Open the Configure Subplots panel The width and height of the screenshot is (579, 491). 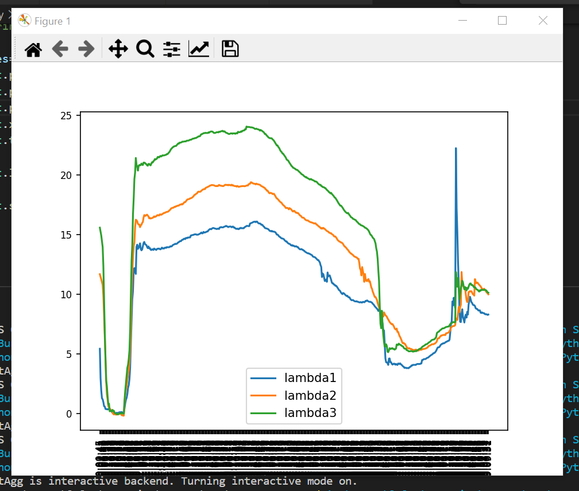pyautogui.click(x=171, y=49)
